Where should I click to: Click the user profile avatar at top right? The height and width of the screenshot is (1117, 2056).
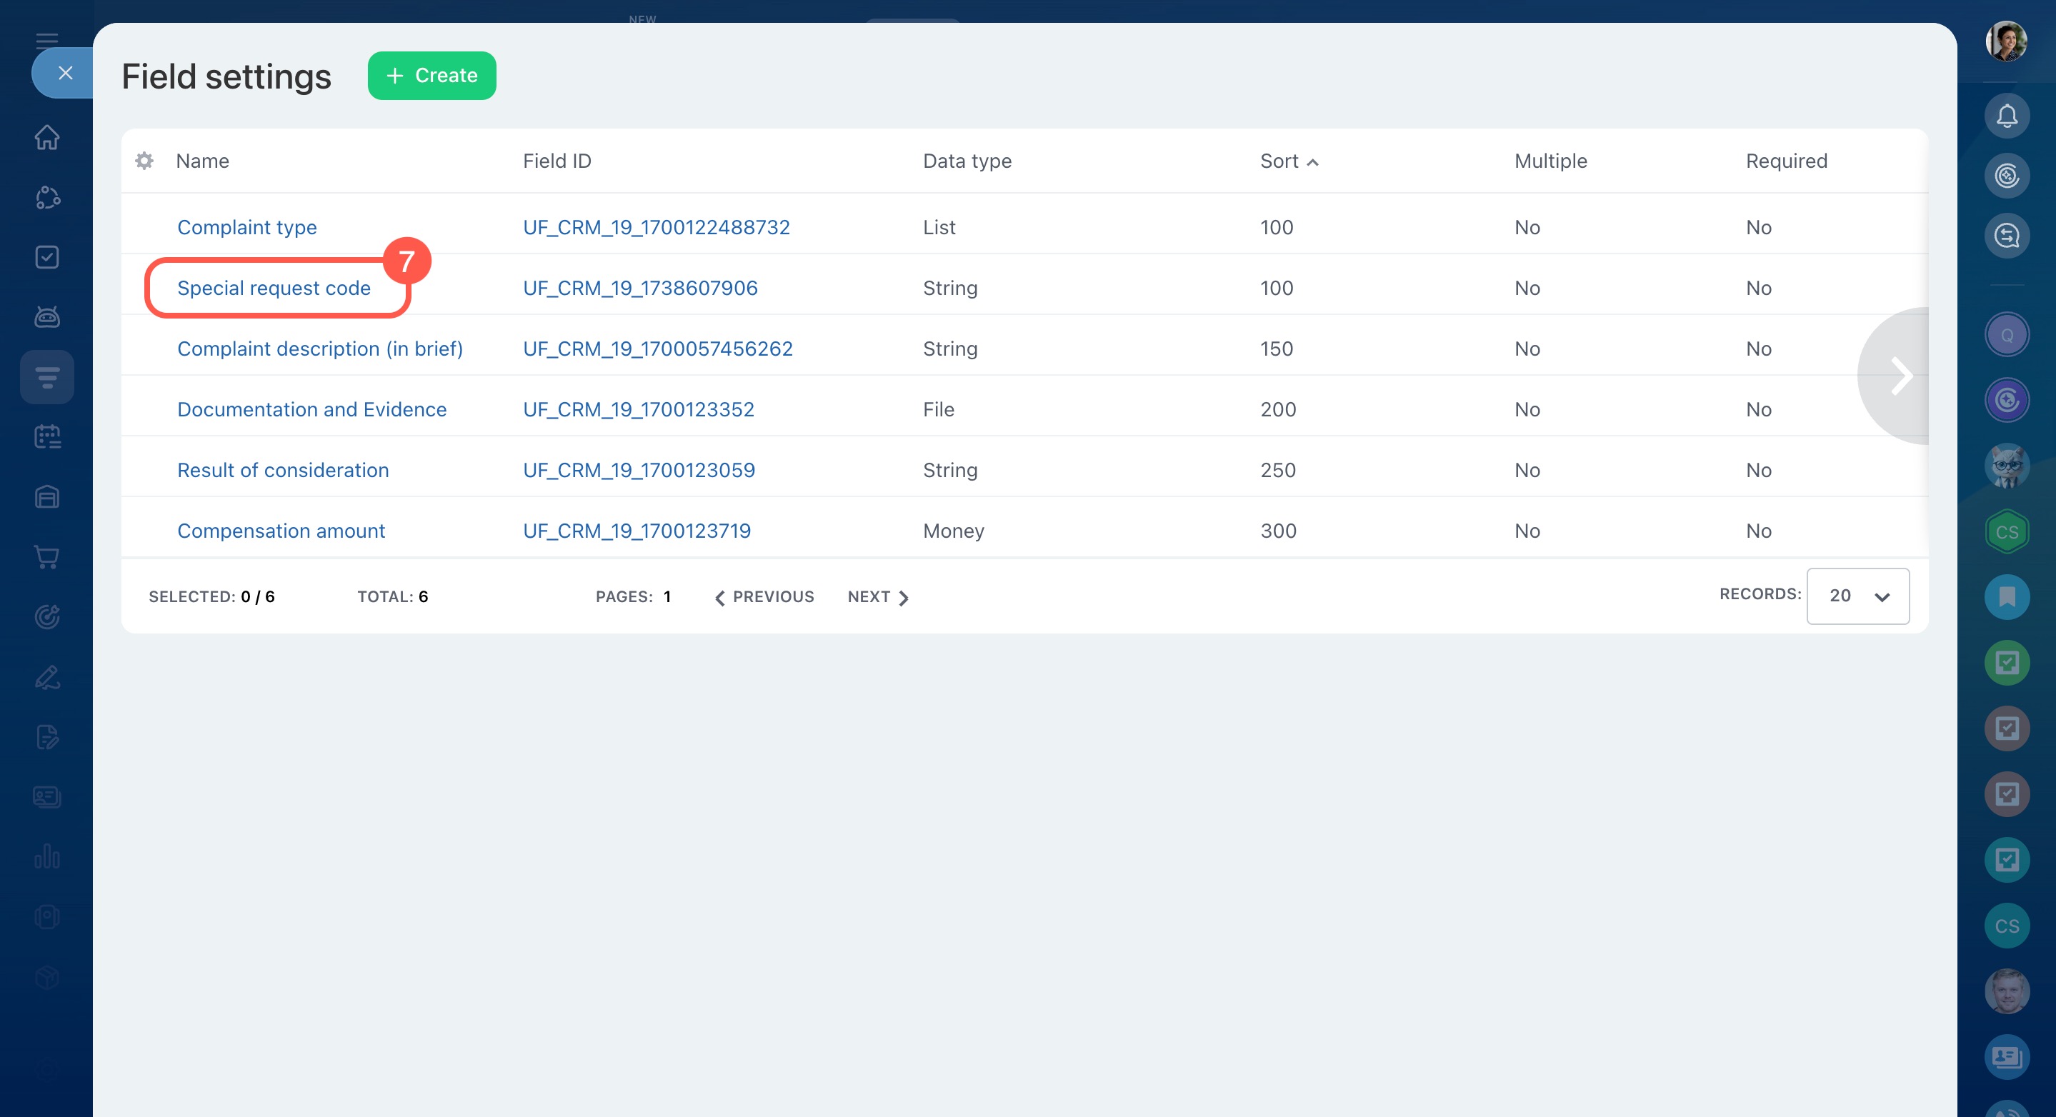(2006, 41)
